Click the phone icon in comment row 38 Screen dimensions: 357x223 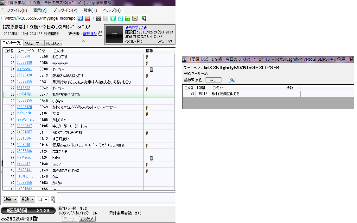(151, 158)
